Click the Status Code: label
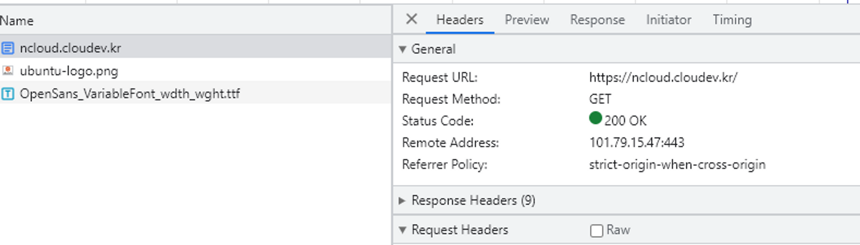The height and width of the screenshot is (245, 860). coord(438,121)
